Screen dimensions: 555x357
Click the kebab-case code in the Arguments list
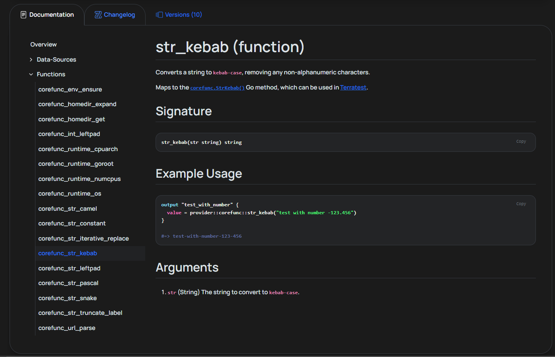(284, 293)
